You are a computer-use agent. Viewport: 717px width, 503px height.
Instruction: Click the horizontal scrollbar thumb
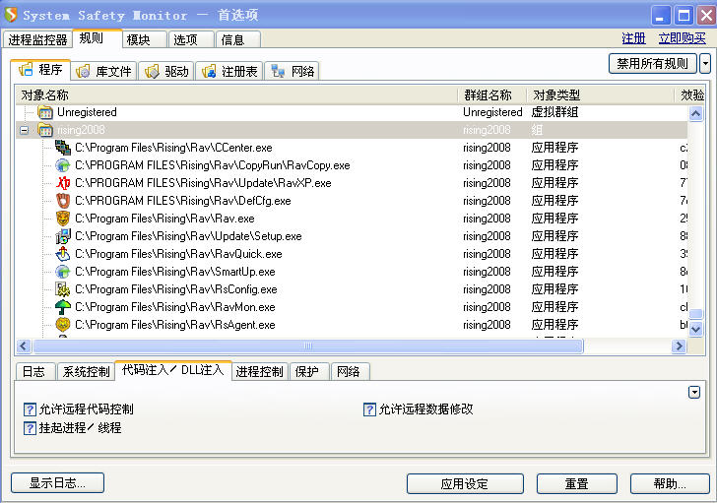pos(307,346)
